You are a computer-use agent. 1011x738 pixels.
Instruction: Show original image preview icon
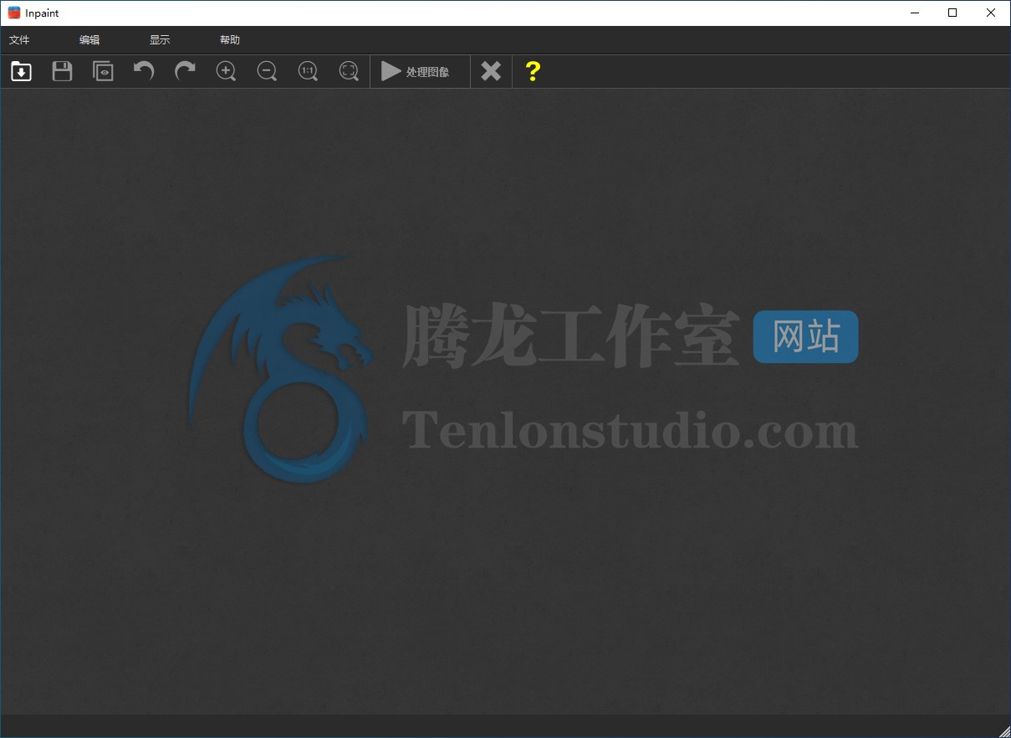tap(103, 71)
